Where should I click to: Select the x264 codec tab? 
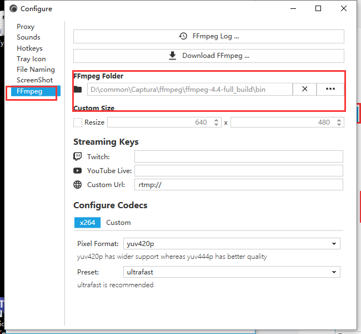coord(88,223)
